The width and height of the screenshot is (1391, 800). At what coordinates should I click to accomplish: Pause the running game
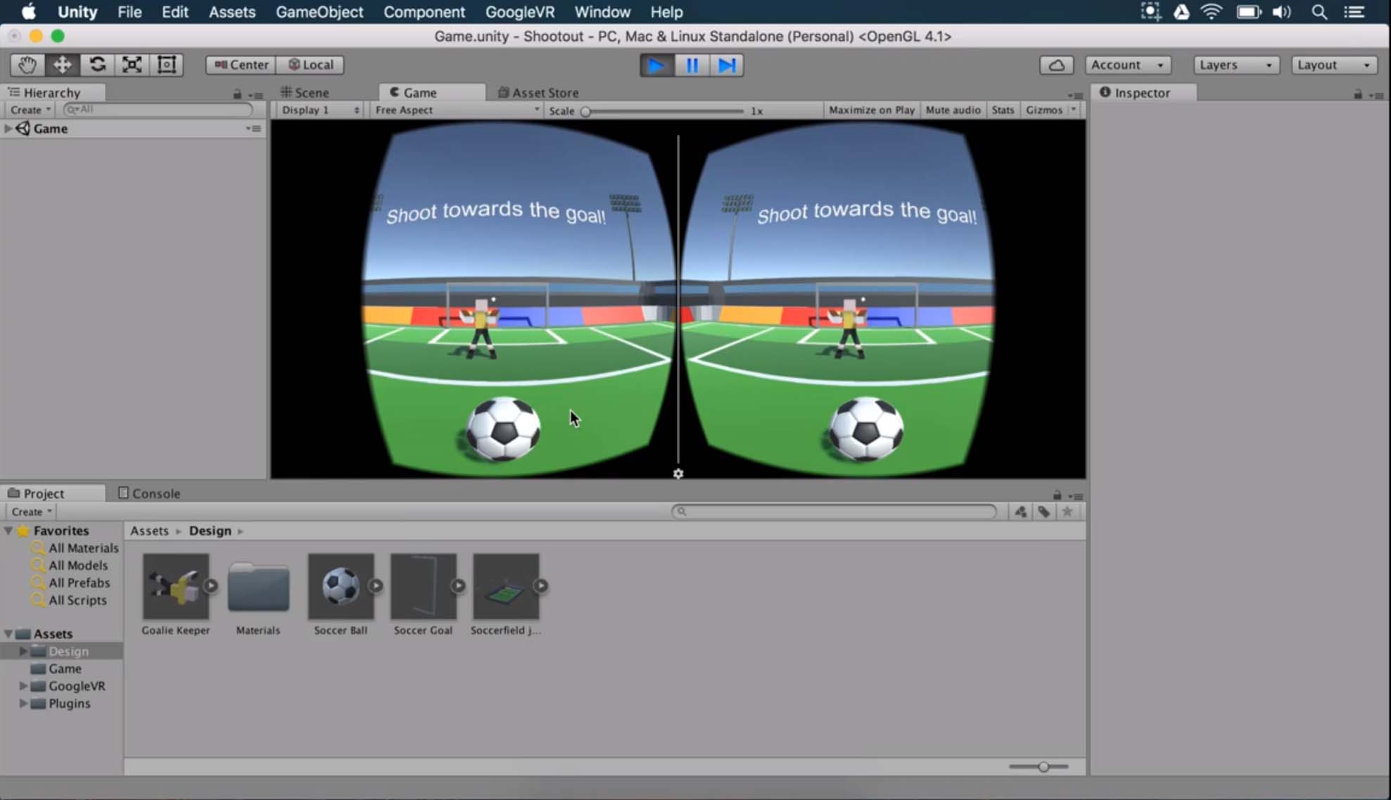point(692,65)
